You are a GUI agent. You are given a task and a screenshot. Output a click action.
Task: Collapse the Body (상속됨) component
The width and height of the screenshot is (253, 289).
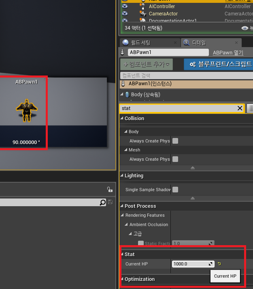pyautogui.click(x=122, y=94)
